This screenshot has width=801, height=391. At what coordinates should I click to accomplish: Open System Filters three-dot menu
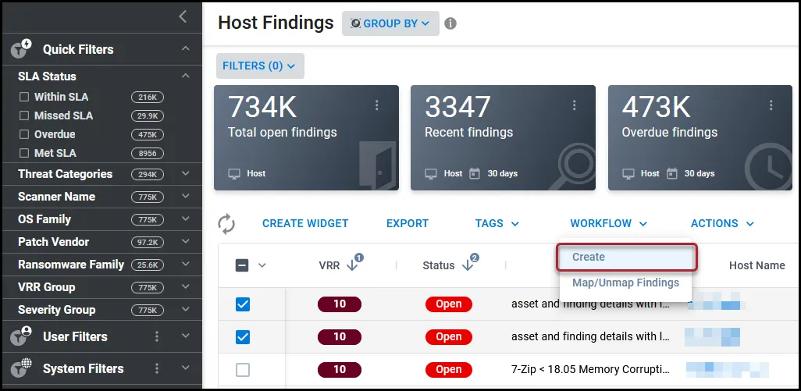(x=157, y=368)
